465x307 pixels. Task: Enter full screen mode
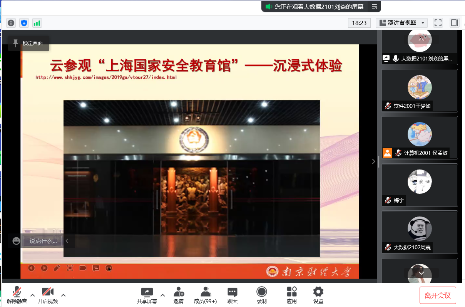(x=438, y=23)
